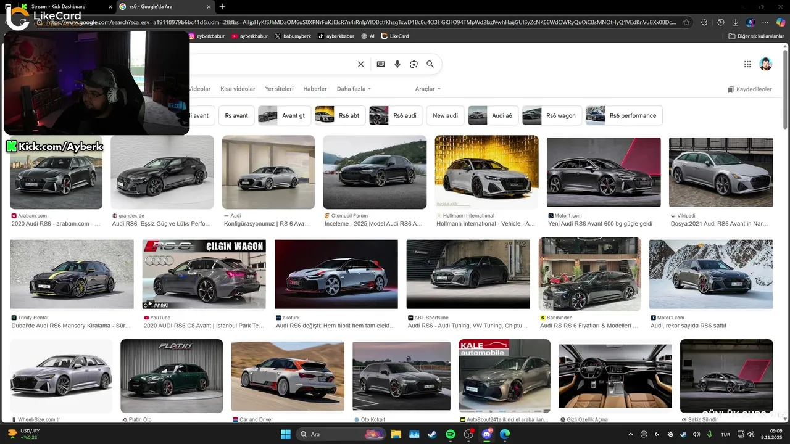The image size is (790, 444).
Task: Open browser settings and more menu
Action: [766, 22]
